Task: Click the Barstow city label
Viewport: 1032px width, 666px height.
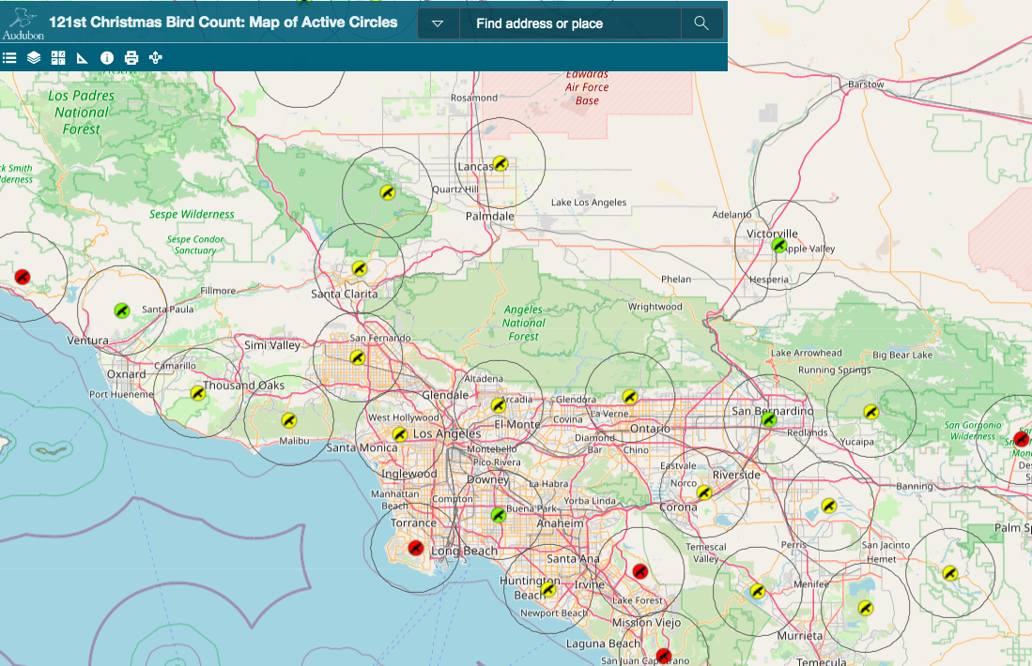Action: pos(866,84)
